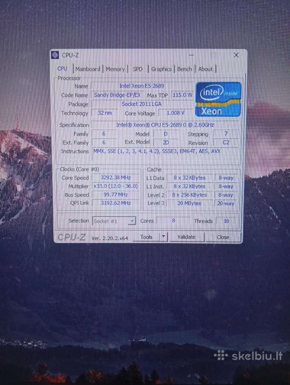
Task: Click the Multiplier value x33.0 (12.0 - 36.0)
Action: click(x=115, y=186)
